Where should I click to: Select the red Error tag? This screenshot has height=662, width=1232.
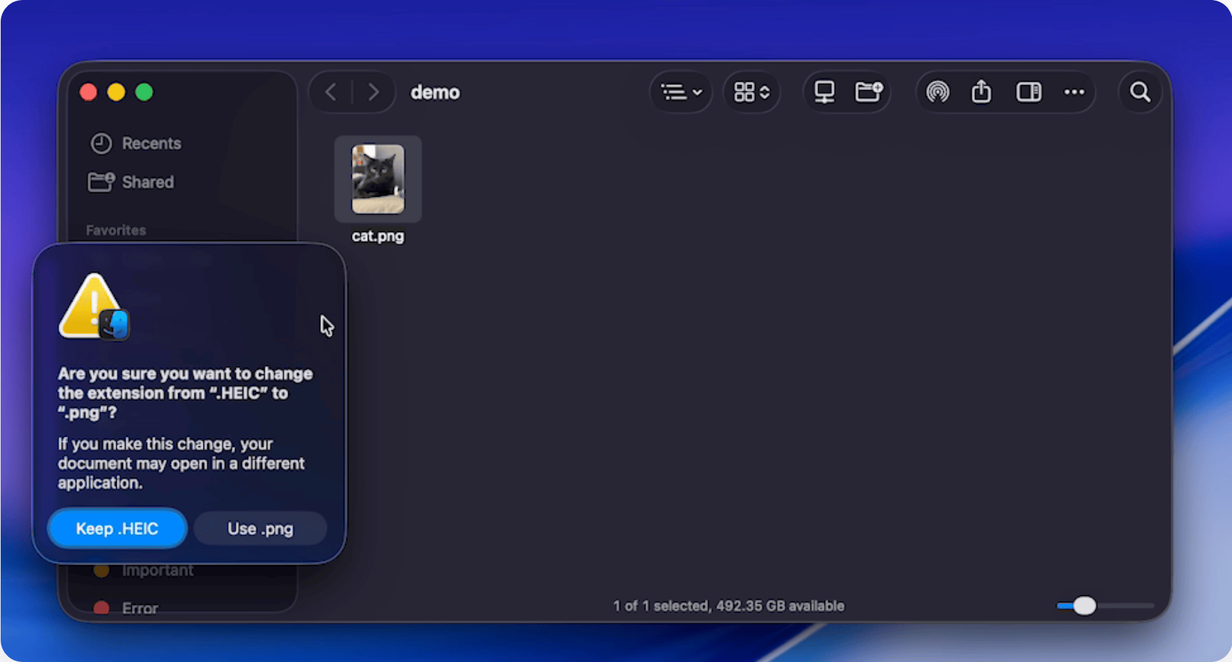140,608
